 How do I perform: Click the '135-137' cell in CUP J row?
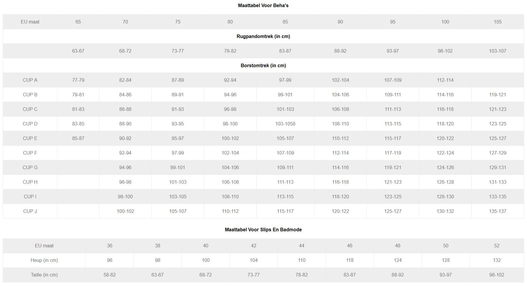498,211
